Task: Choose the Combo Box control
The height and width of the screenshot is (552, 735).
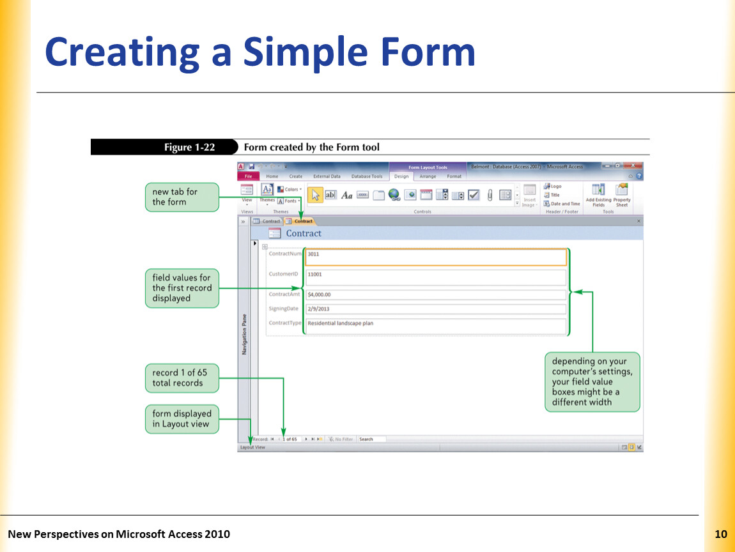Action: point(442,195)
